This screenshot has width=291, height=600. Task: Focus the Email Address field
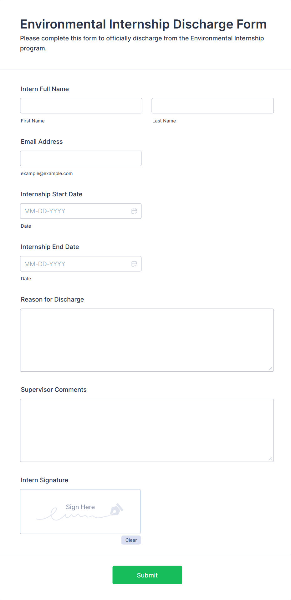(x=81, y=158)
